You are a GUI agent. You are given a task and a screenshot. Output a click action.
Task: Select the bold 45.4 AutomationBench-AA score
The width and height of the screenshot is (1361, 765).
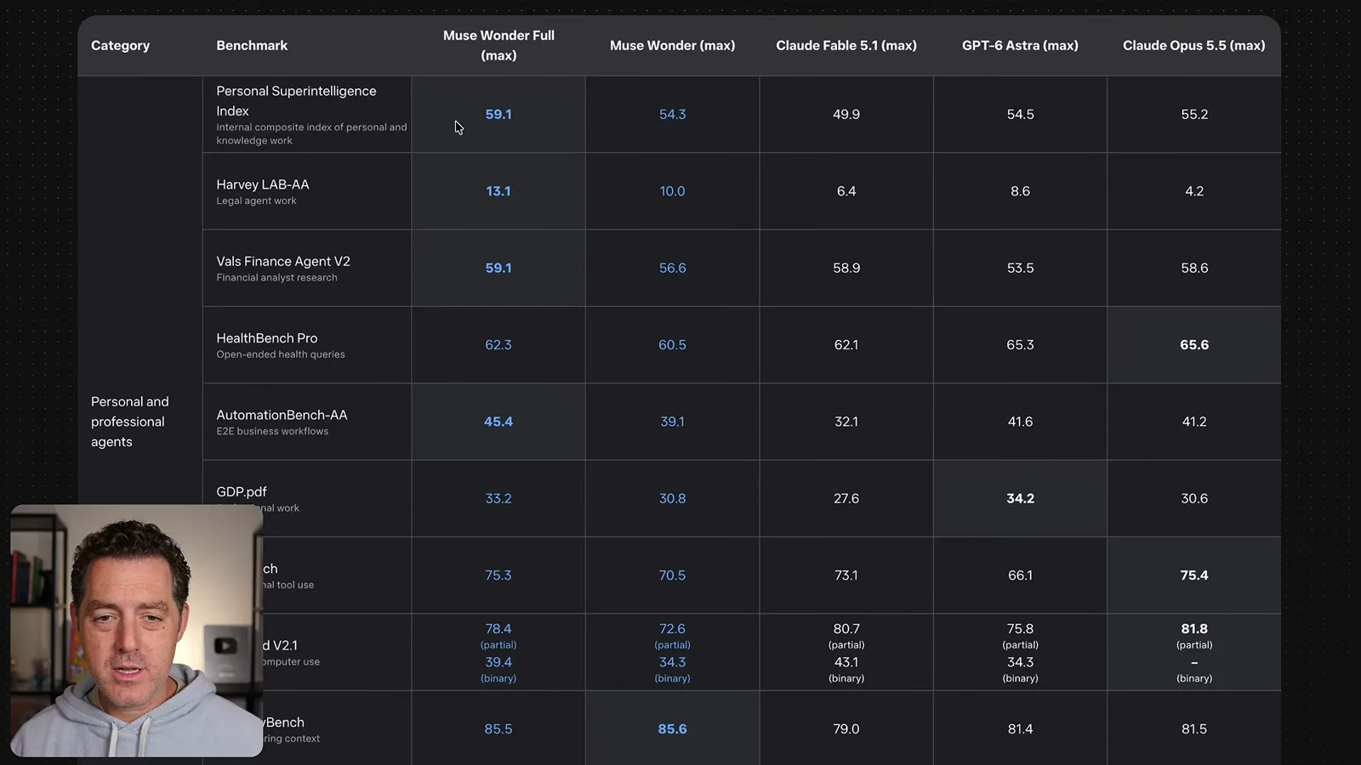point(498,422)
